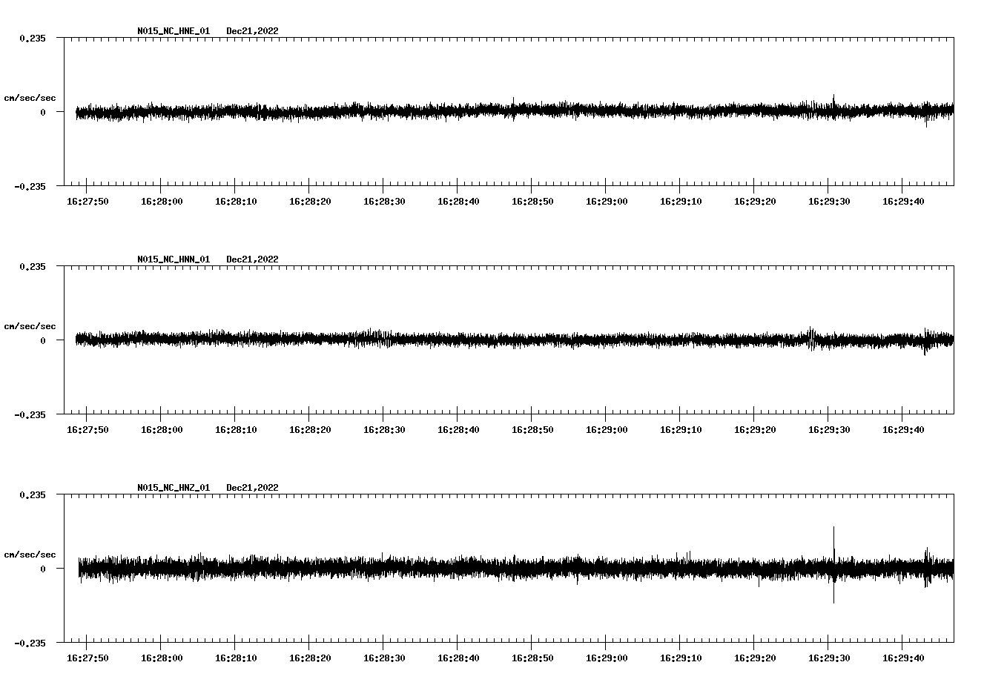Click the cm/sec/sec axis label on top plot
1007x685 pixels.
tap(30, 97)
